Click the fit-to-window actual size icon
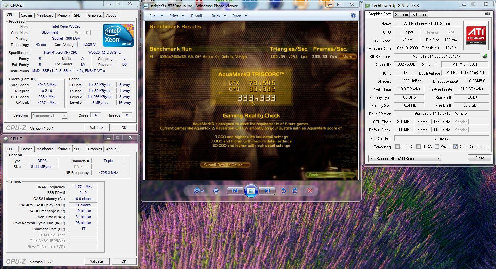 click(x=216, y=191)
